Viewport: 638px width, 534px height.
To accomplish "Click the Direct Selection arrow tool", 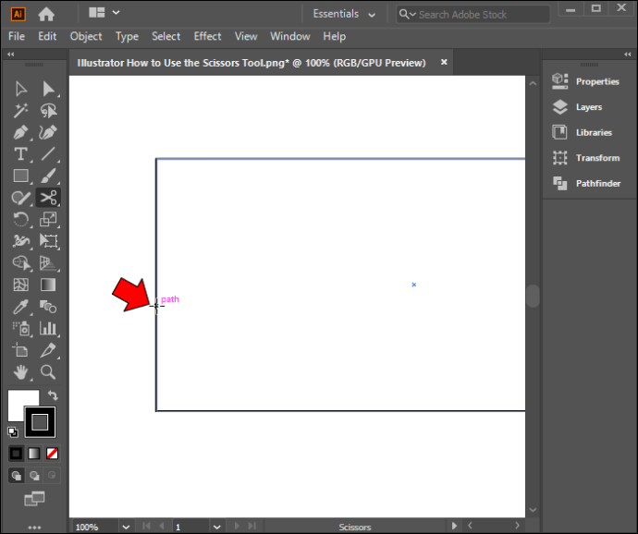I will click(x=48, y=89).
